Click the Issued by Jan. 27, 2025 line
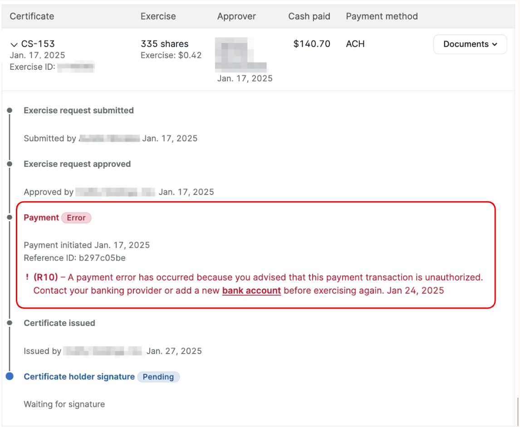 pos(113,351)
